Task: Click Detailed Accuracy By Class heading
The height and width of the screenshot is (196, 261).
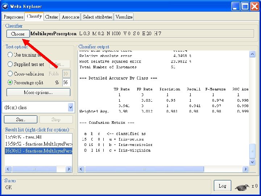Action: (x=118, y=78)
